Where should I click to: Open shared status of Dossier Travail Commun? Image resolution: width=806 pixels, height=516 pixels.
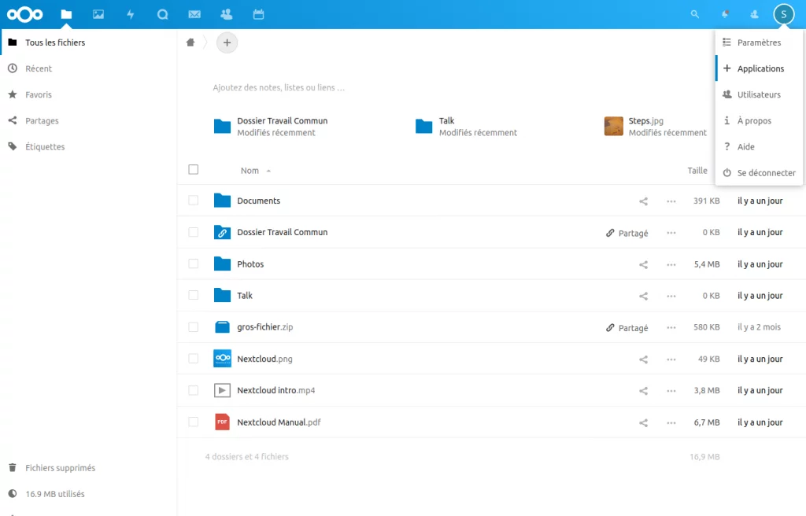[x=627, y=234]
